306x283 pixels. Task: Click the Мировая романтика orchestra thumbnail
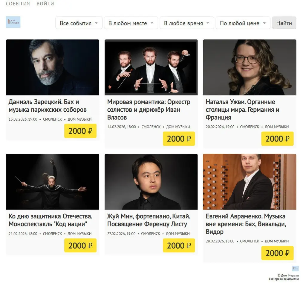pyautogui.click(x=151, y=67)
